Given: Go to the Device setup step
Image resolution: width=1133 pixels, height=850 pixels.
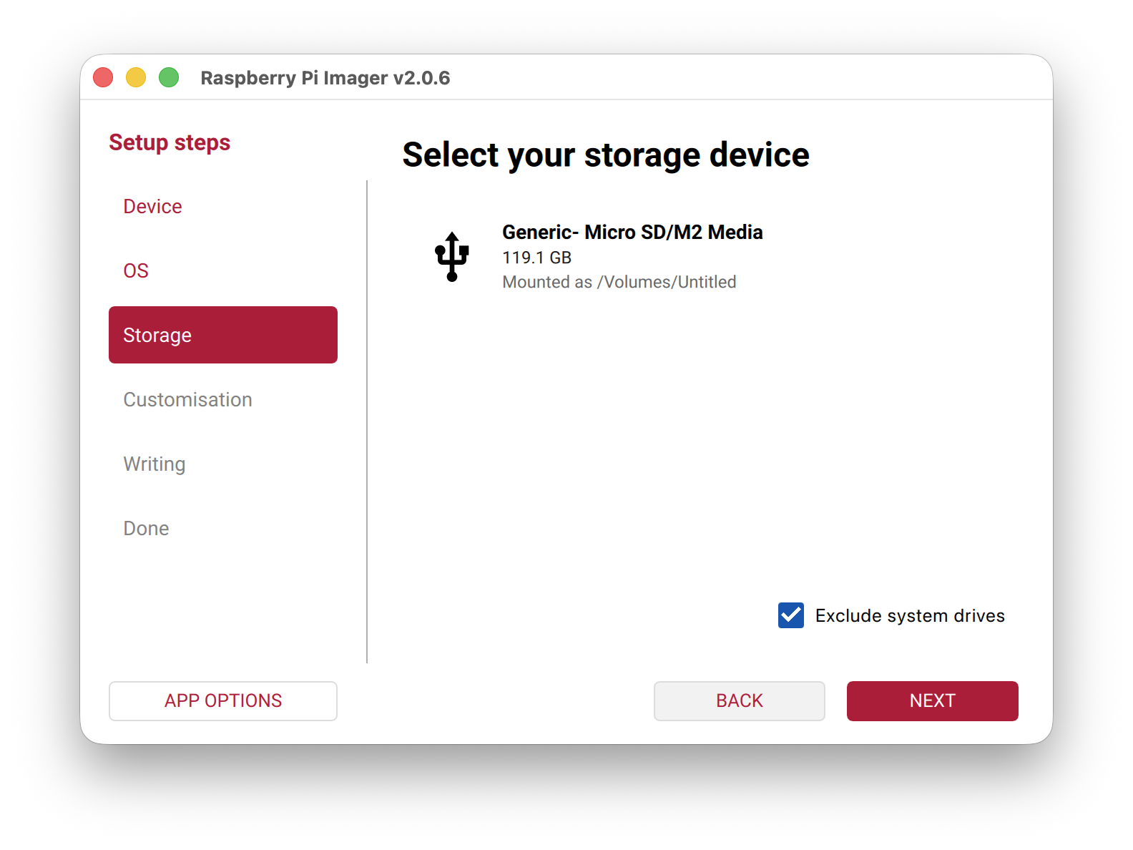Looking at the screenshot, I should pos(152,206).
